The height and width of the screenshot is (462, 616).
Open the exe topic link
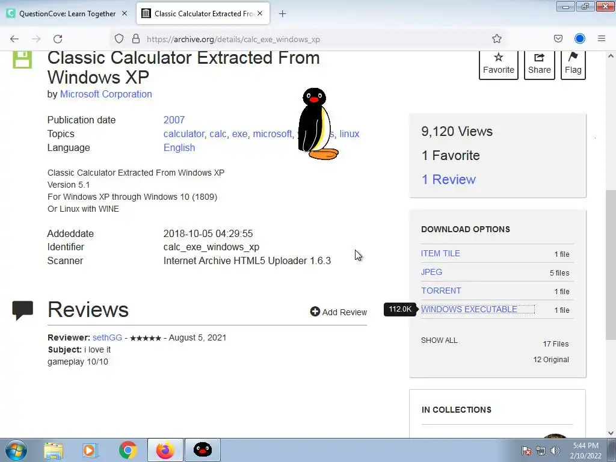click(x=239, y=134)
